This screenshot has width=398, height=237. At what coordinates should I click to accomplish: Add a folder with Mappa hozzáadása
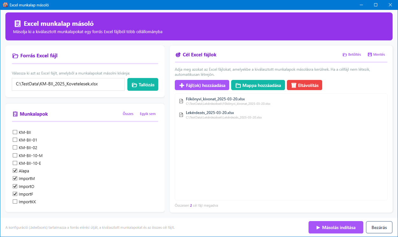tap(258, 85)
